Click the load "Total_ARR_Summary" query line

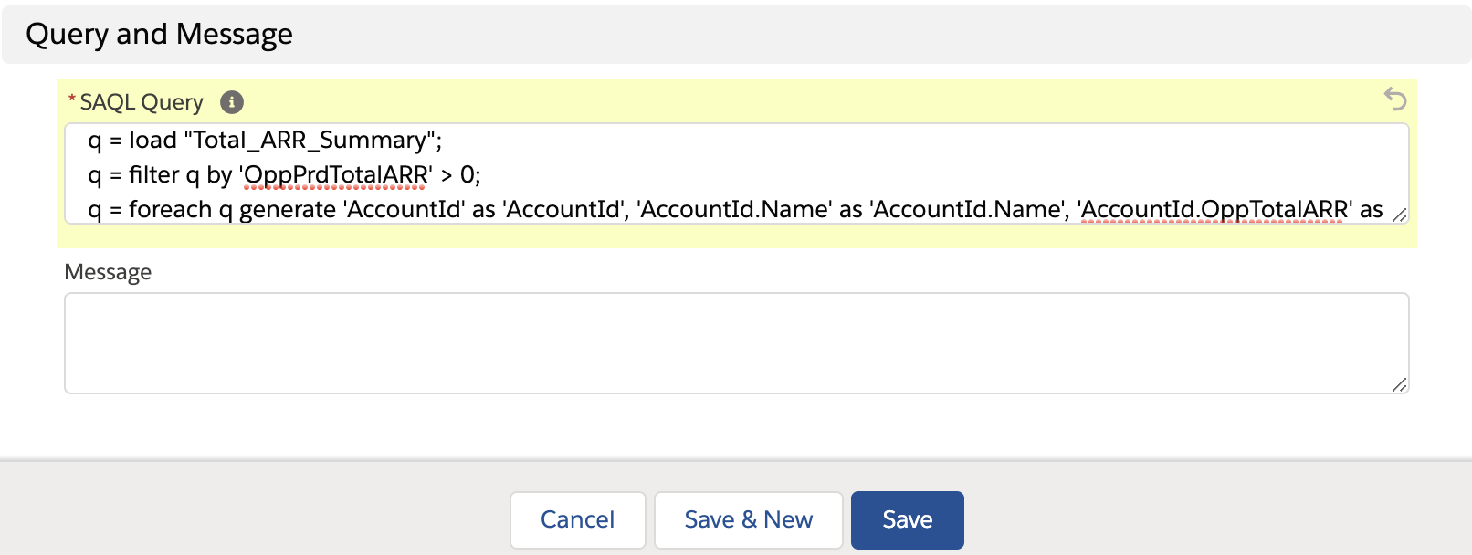click(265, 141)
